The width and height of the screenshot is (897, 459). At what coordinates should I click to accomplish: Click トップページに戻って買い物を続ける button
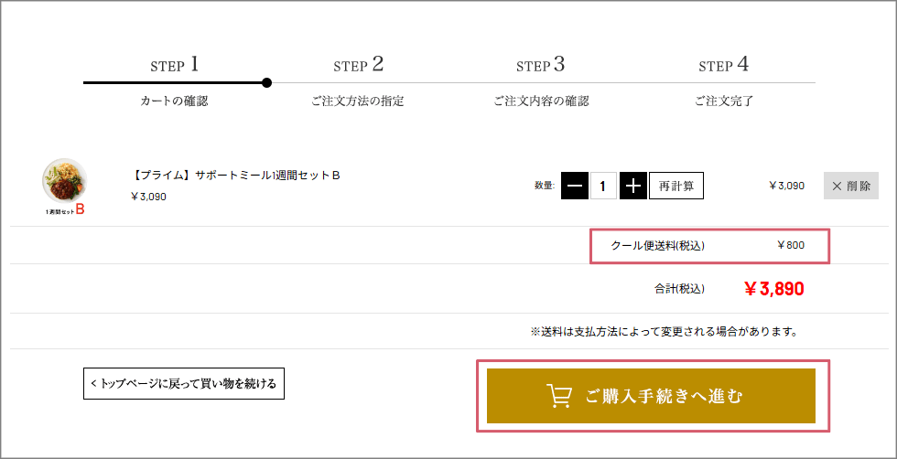[184, 383]
